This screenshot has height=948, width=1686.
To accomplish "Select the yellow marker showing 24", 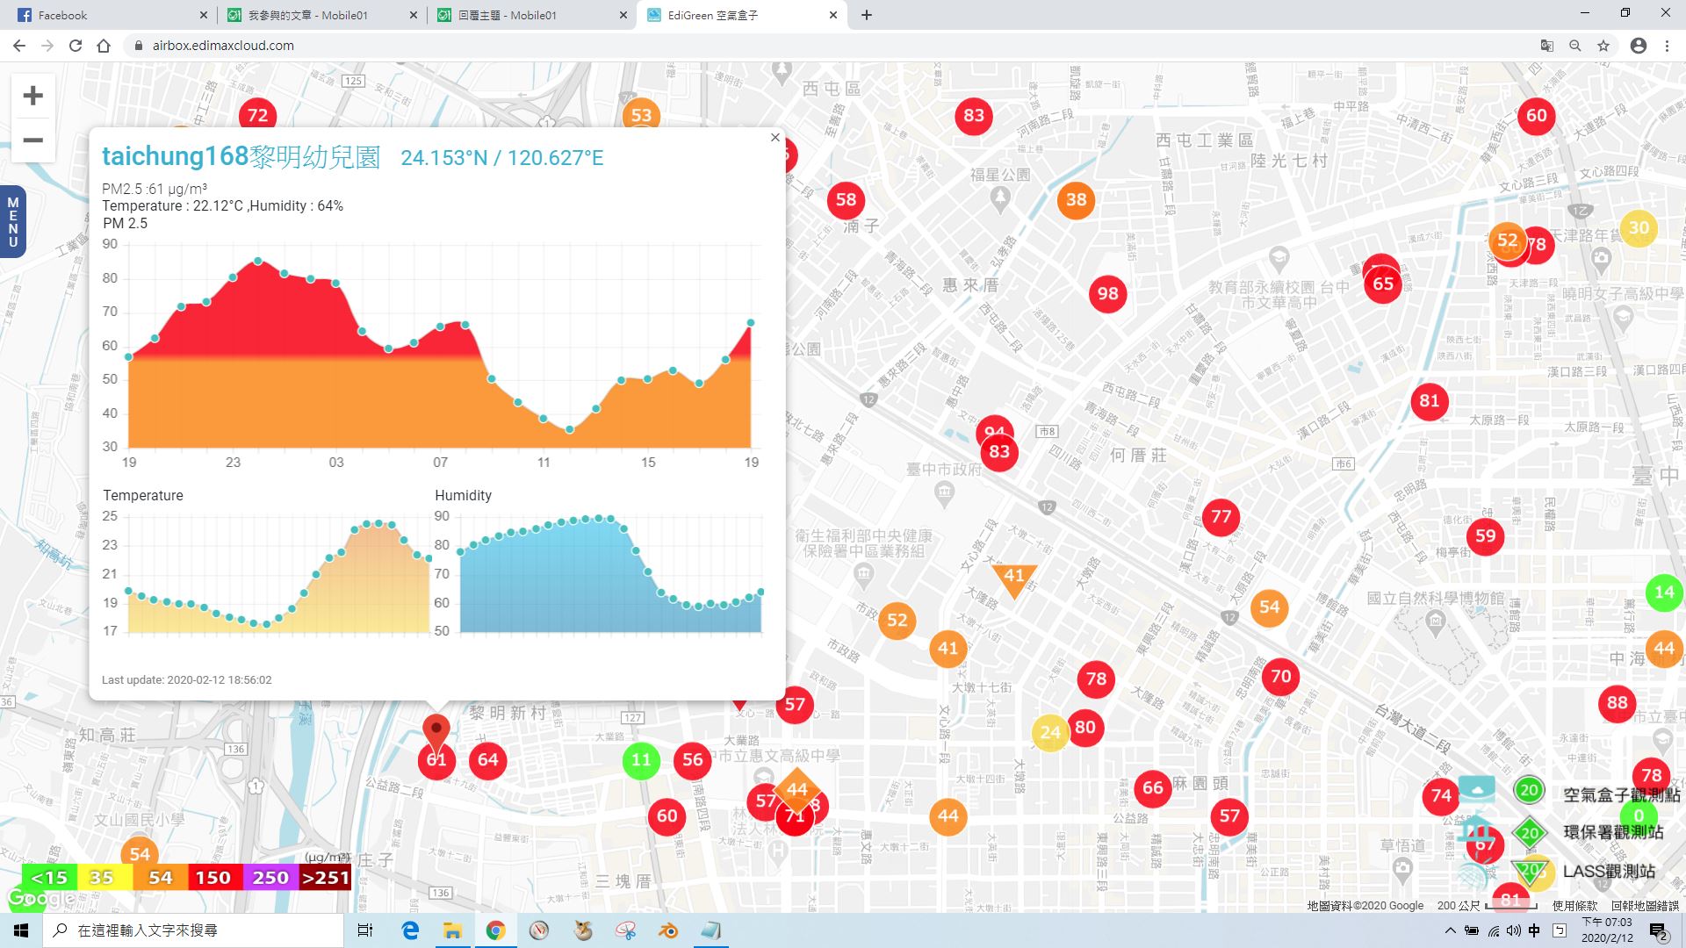I will (x=1050, y=732).
